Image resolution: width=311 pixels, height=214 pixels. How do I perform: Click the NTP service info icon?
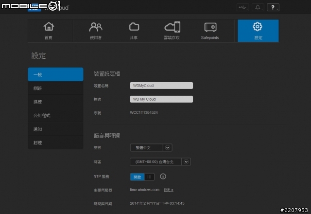[163, 177]
